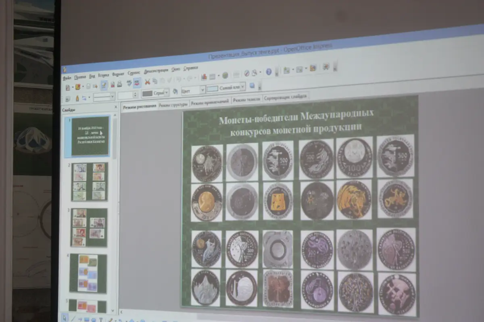Switch to the Режим структуры tab
484x322 pixels.
pos(173,105)
